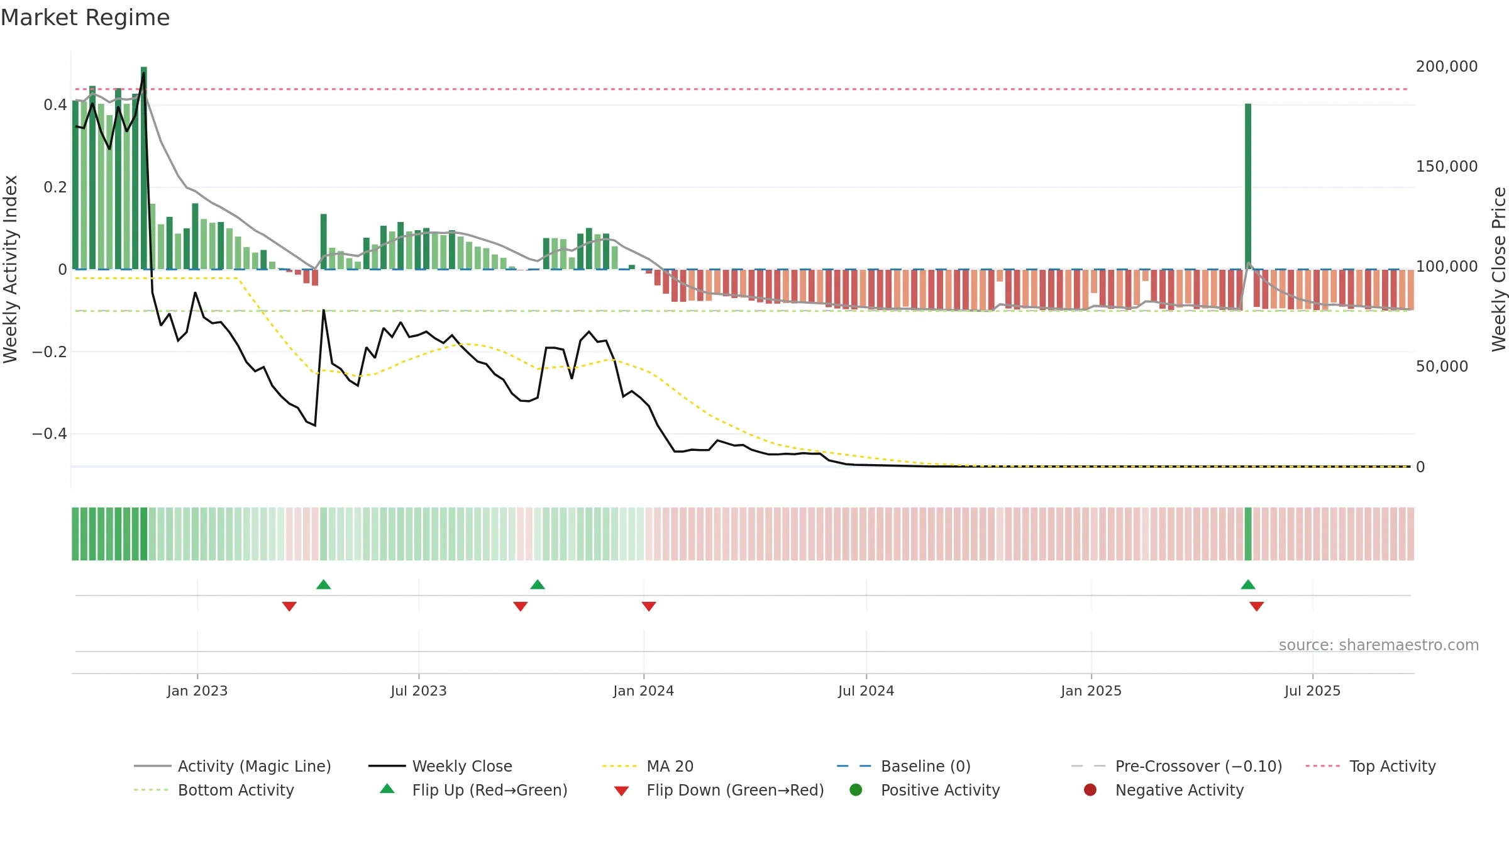Screen dimensions: 1509x849
Task: Click the Market Regime chart title
Action: (x=85, y=18)
